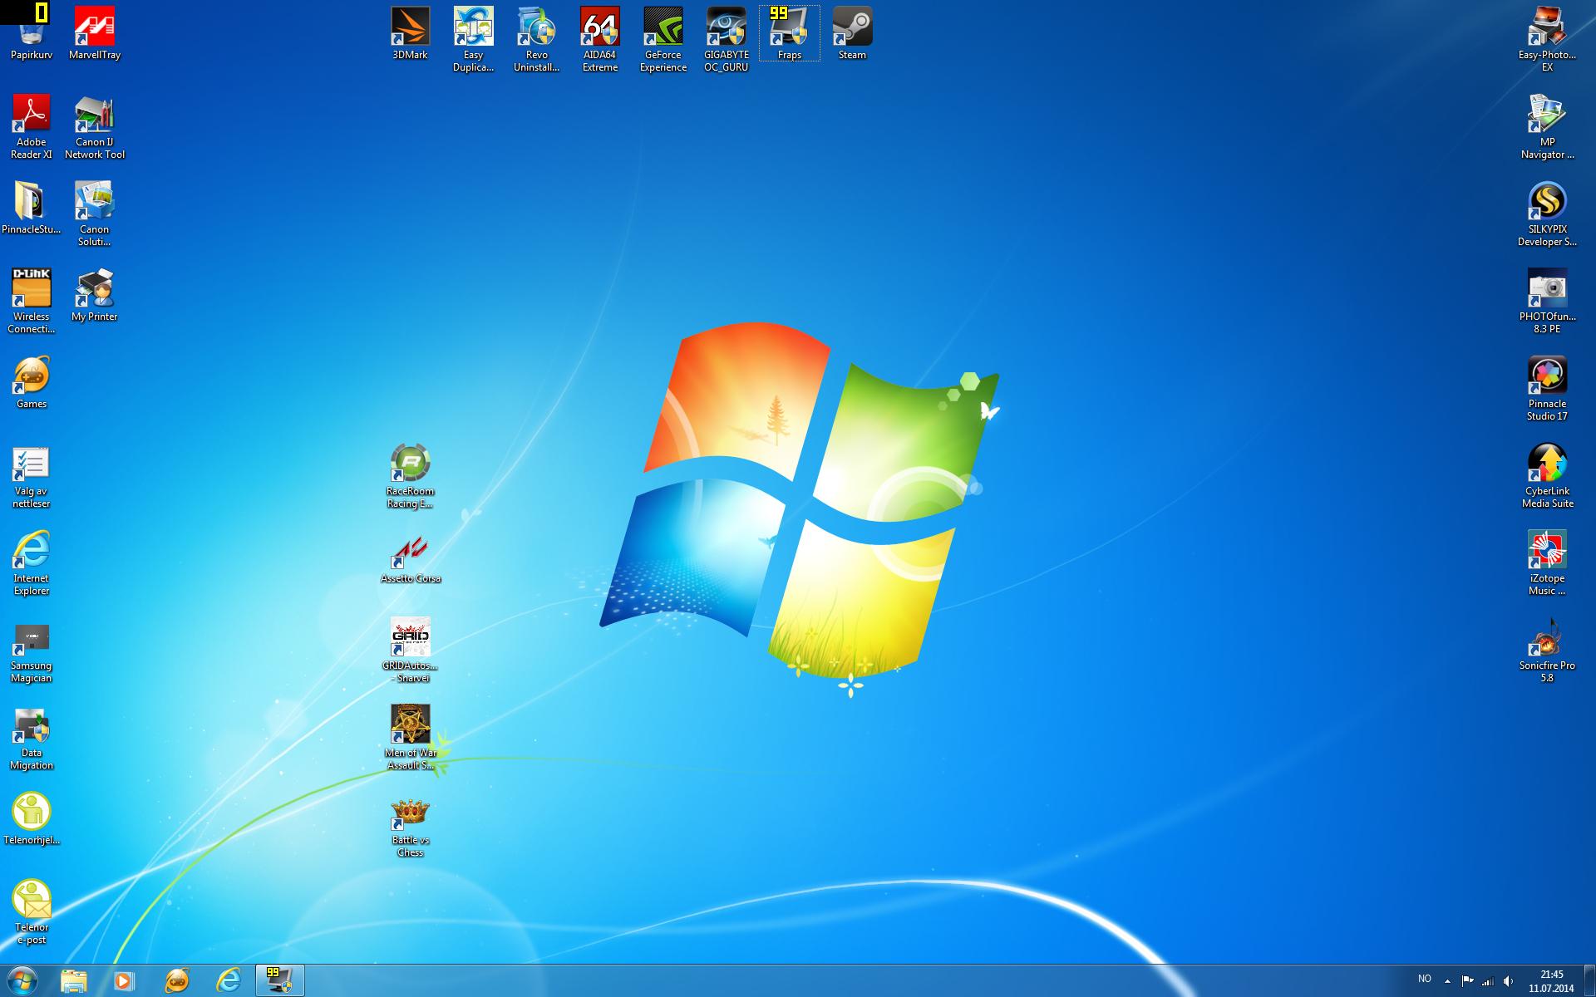Viewport: 1596px width, 997px height.
Task: Open Canon IJ Network Tool icon
Action: click(95, 125)
